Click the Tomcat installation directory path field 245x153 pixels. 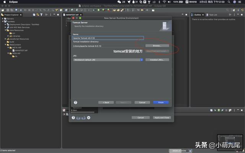[x=108, y=46]
